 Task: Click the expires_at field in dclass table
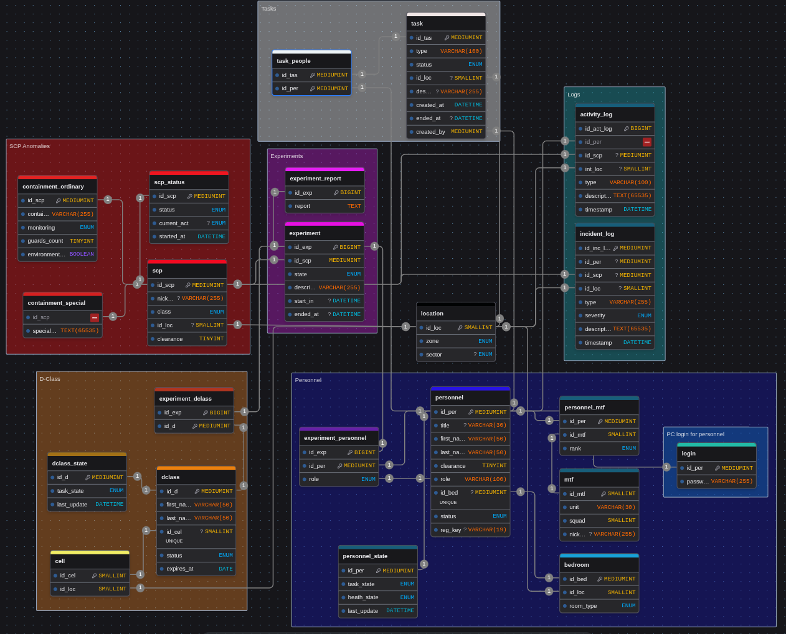(196, 569)
